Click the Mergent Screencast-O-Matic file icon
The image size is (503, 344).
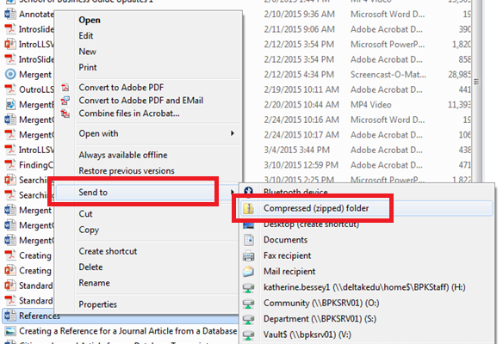coord(10,74)
